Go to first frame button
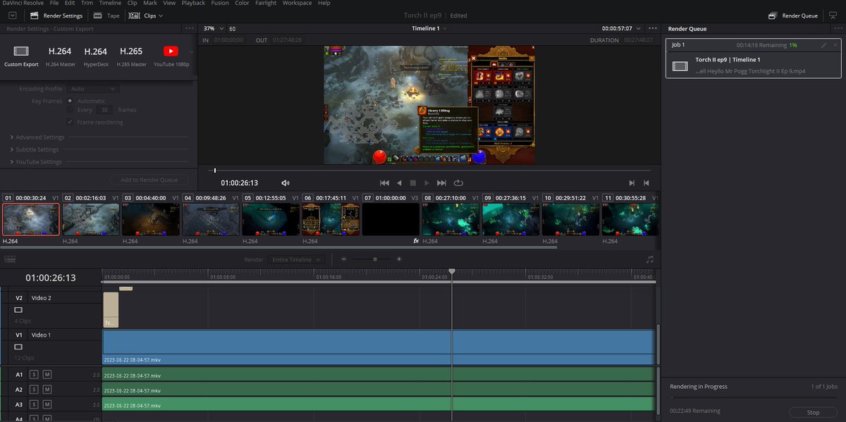The width and height of the screenshot is (846, 422). (384, 182)
